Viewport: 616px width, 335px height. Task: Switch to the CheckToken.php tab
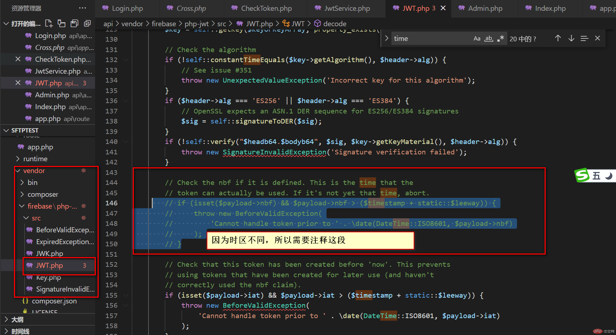[266, 8]
